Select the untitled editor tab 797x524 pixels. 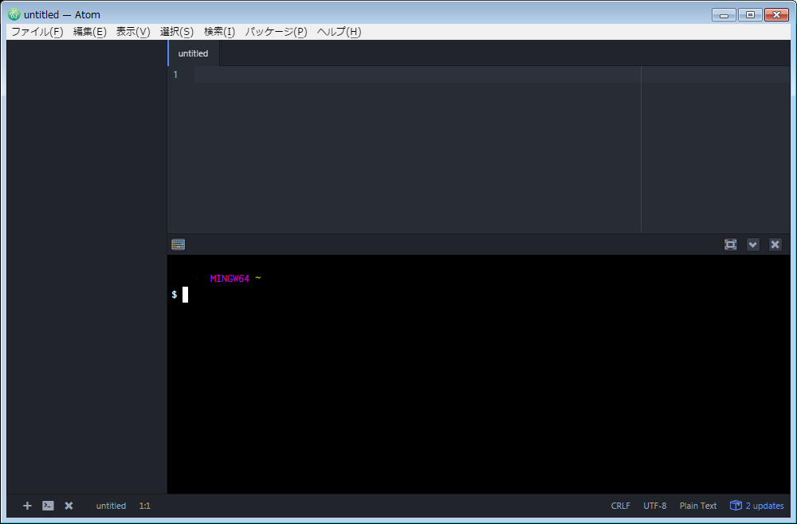(x=193, y=53)
